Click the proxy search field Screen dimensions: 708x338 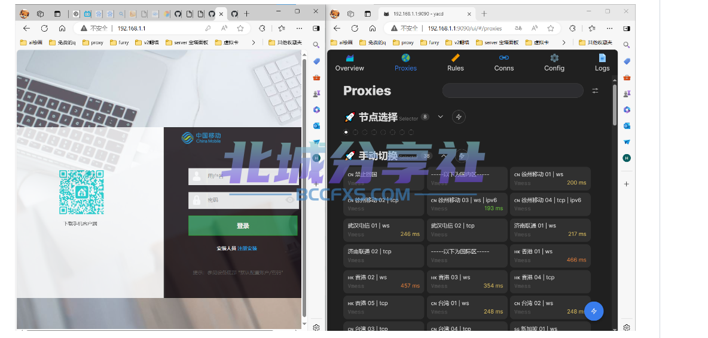(x=513, y=91)
